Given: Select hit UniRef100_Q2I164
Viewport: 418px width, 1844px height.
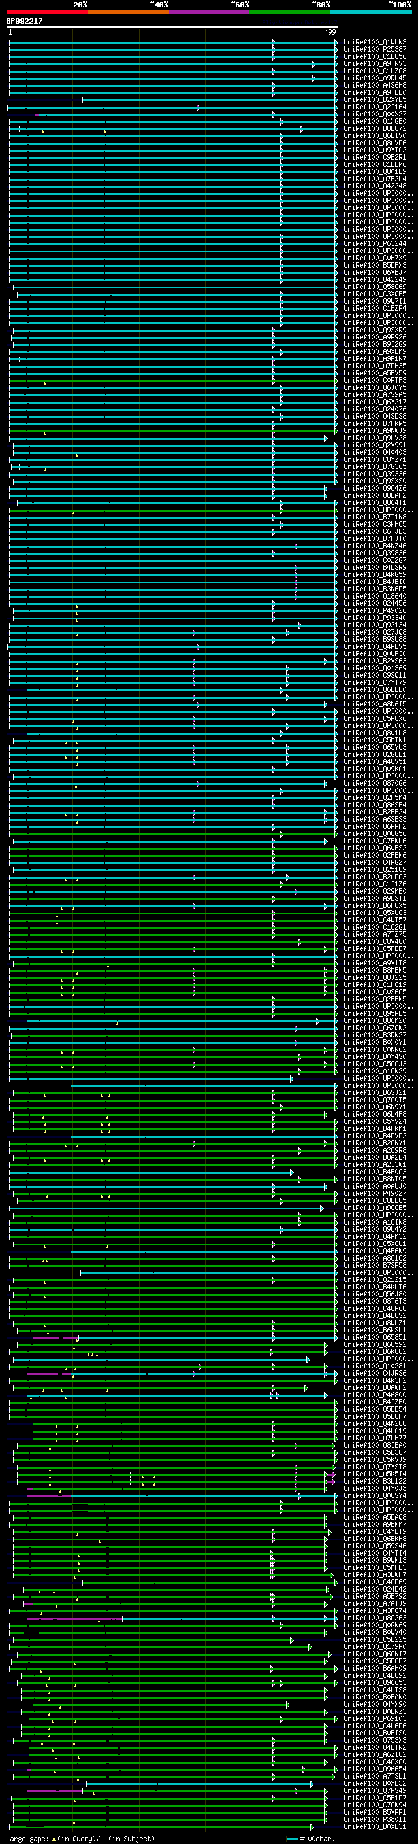Looking at the screenshot, I should 374,107.
